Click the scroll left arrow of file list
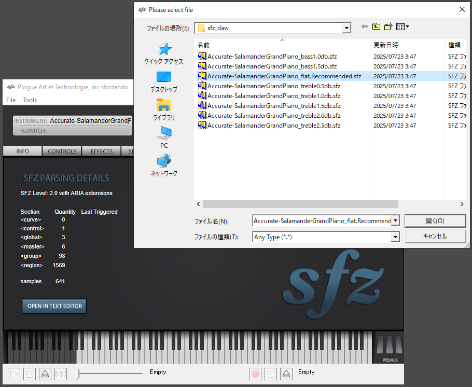This screenshot has width=472, height=387. 198,204
